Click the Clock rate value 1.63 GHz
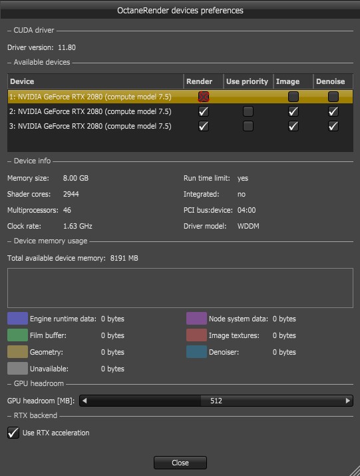Image resolution: width=360 pixels, height=476 pixels. (x=78, y=226)
